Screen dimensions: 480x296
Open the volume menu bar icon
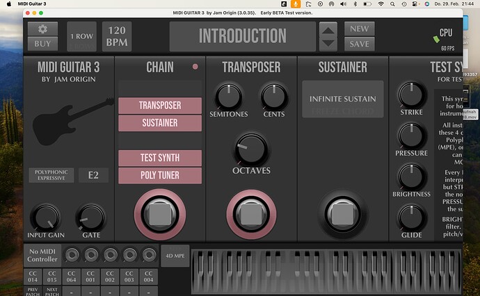tap(344, 4)
